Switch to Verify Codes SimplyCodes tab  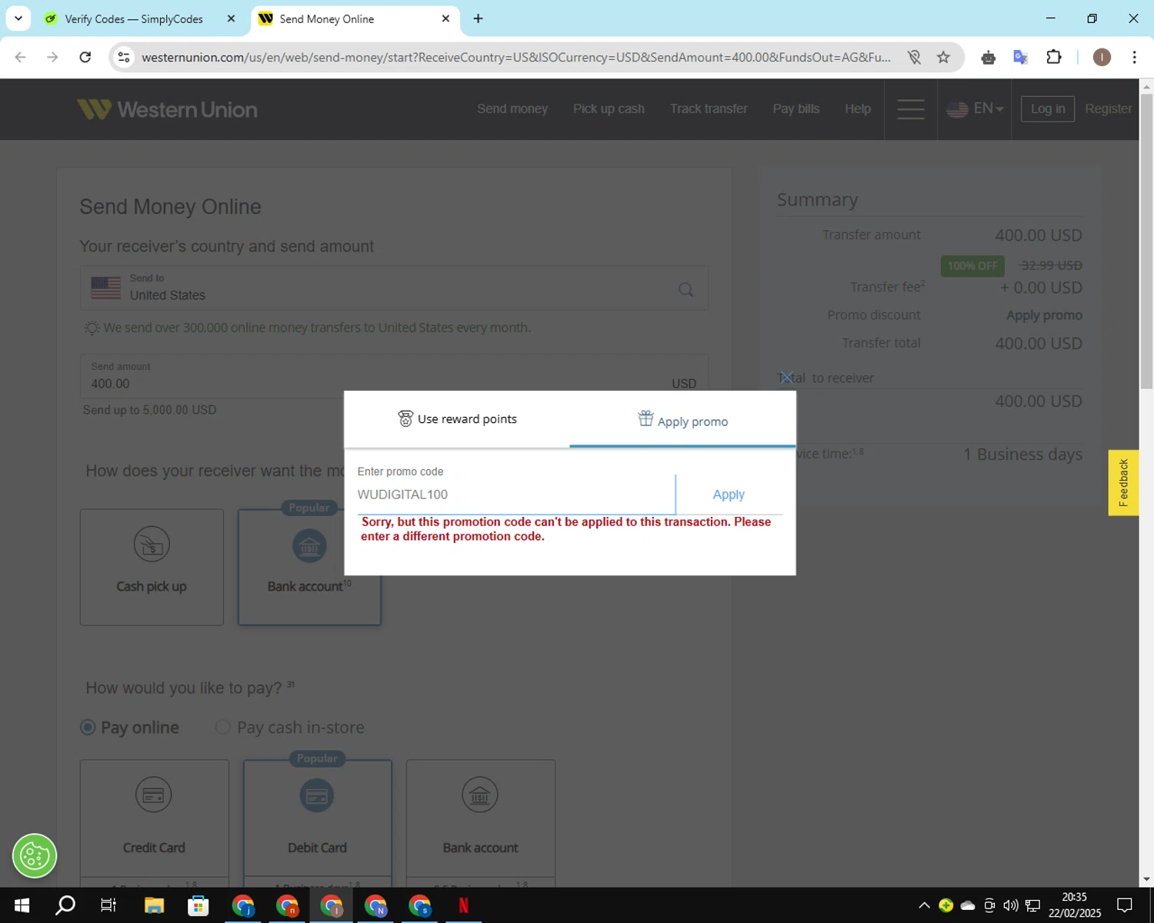[134, 18]
